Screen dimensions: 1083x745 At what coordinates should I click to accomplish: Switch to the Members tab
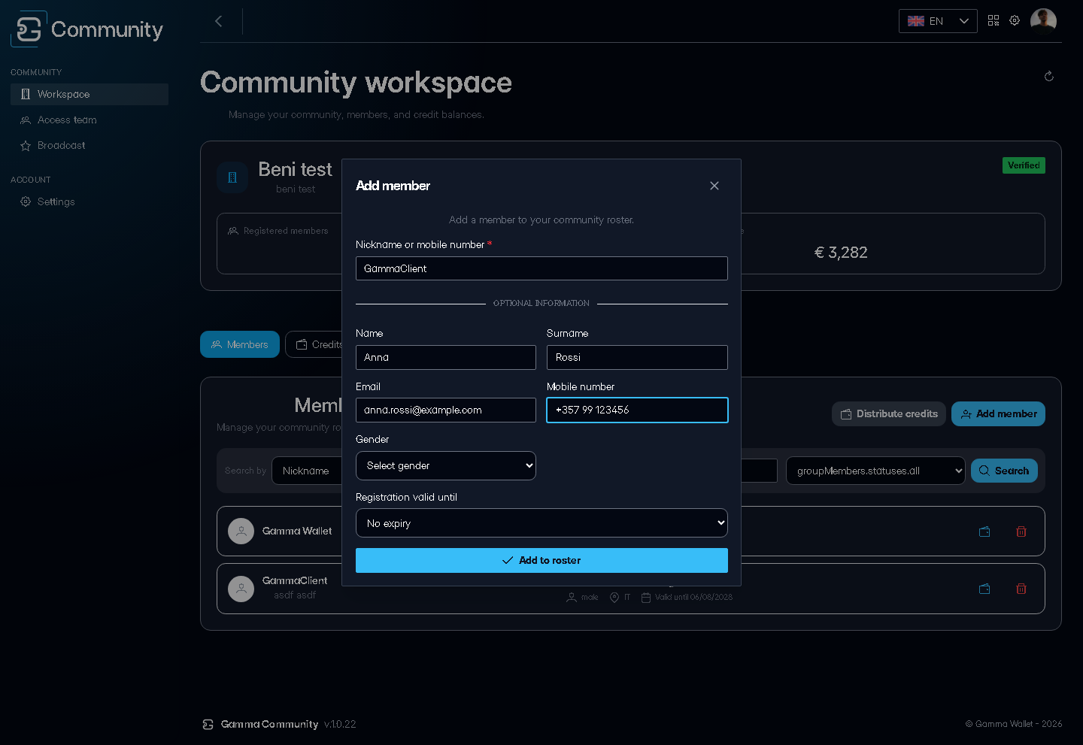(x=240, y=344)
